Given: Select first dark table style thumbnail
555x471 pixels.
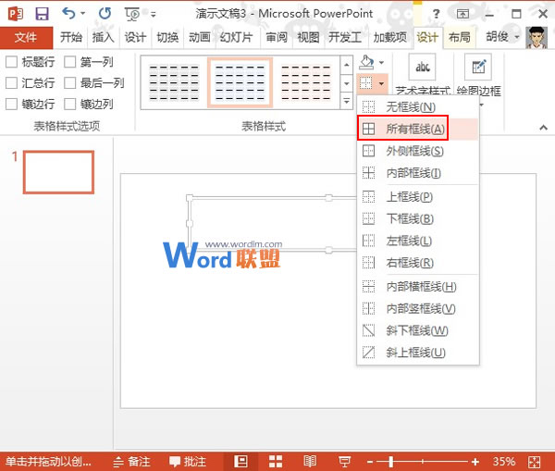Looking at the screenshot, I should pyautogui.click(x=174, y=83).
